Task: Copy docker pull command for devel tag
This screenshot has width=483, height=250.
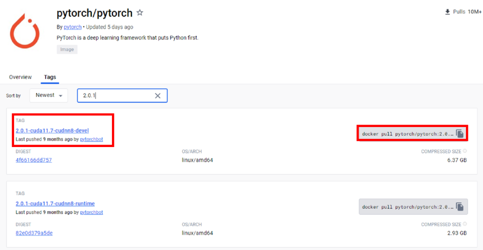Action: pyautogui.click(x=459, y=133)
